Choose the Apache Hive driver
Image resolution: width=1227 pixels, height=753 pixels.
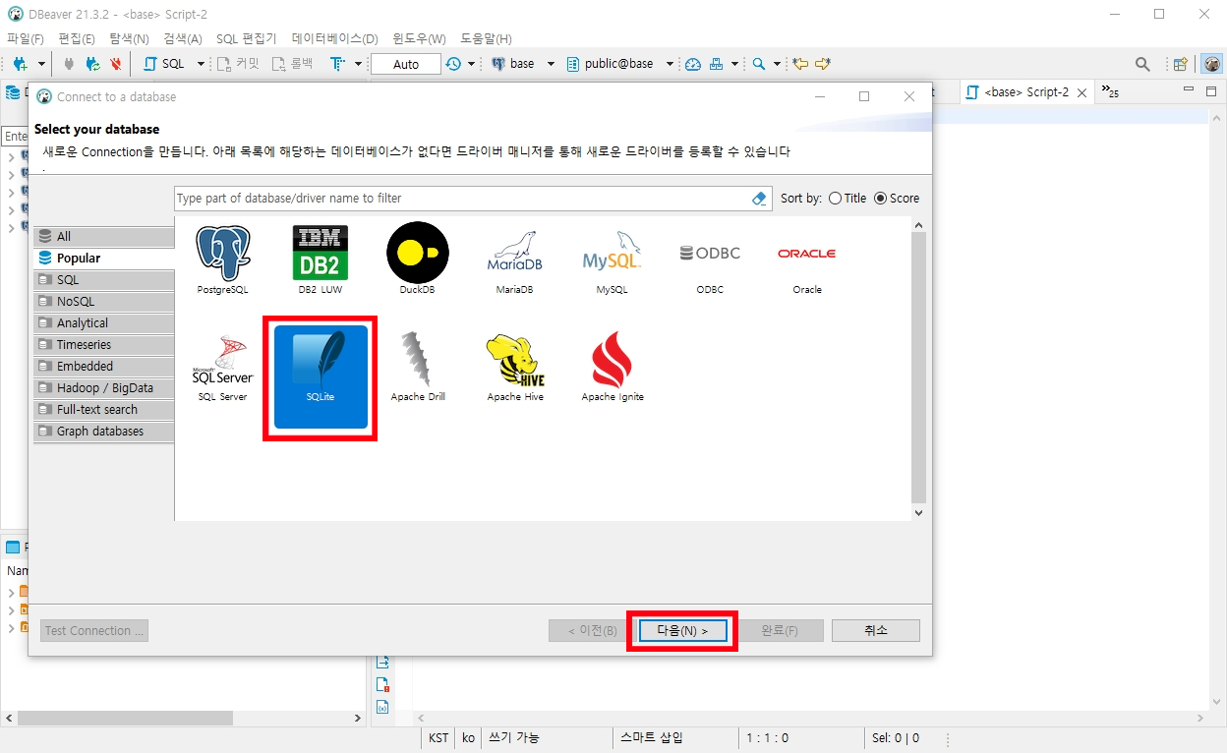515,369
